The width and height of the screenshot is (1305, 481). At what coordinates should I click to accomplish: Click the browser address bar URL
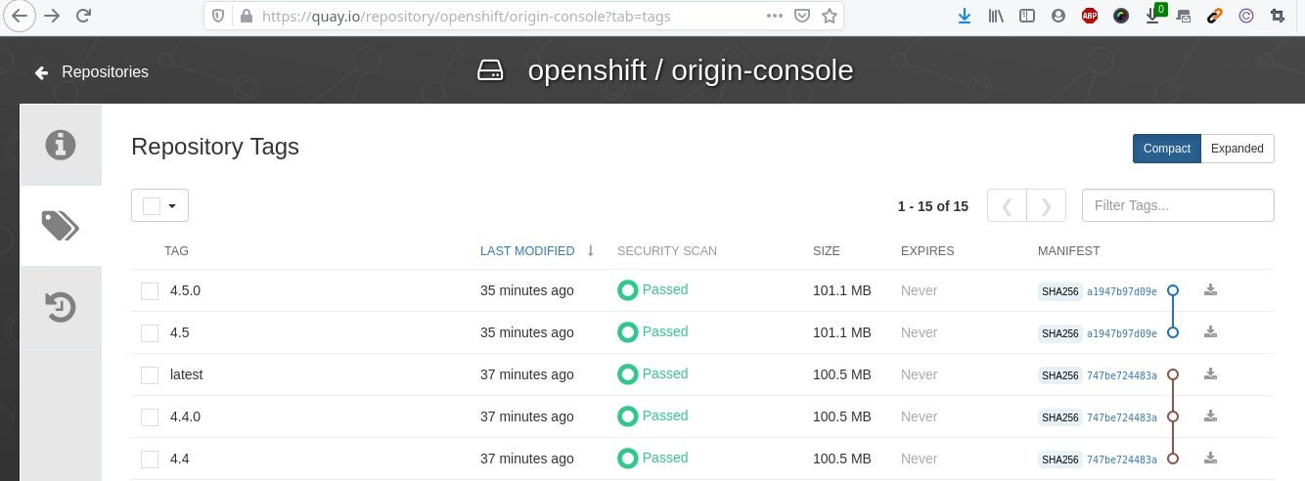pyautogui.click(x=467, y=16)
